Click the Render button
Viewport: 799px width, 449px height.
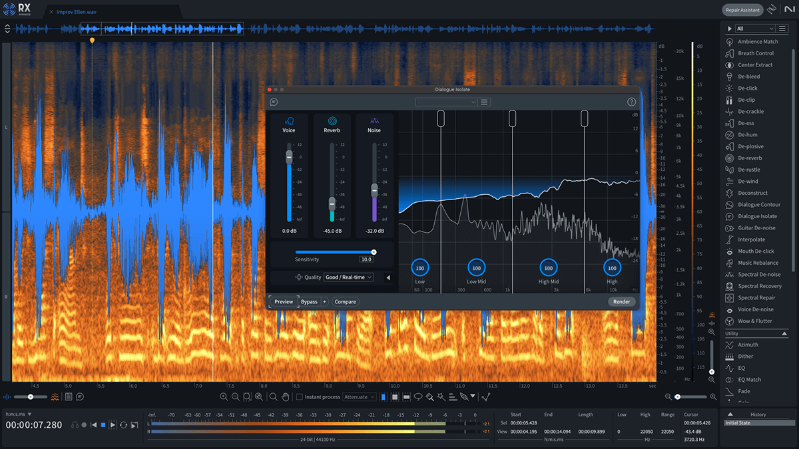coord(621,302)
